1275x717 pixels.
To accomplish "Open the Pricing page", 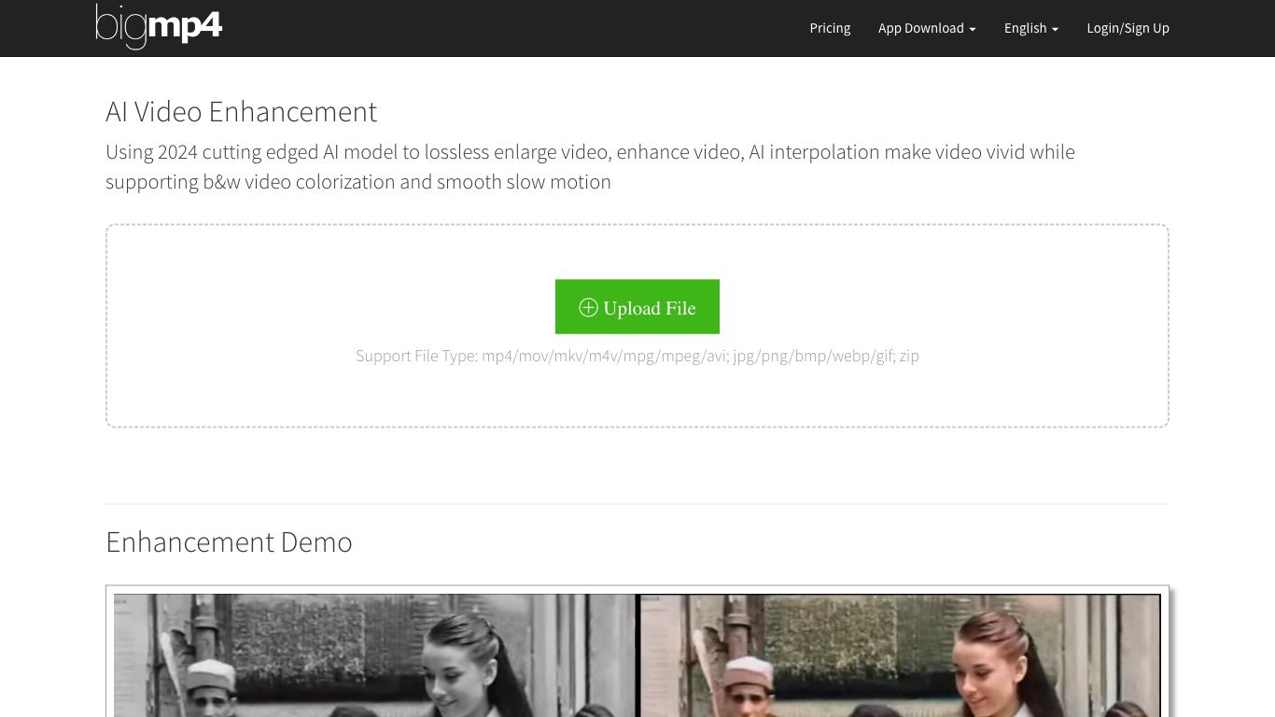I will click(830, 28).
